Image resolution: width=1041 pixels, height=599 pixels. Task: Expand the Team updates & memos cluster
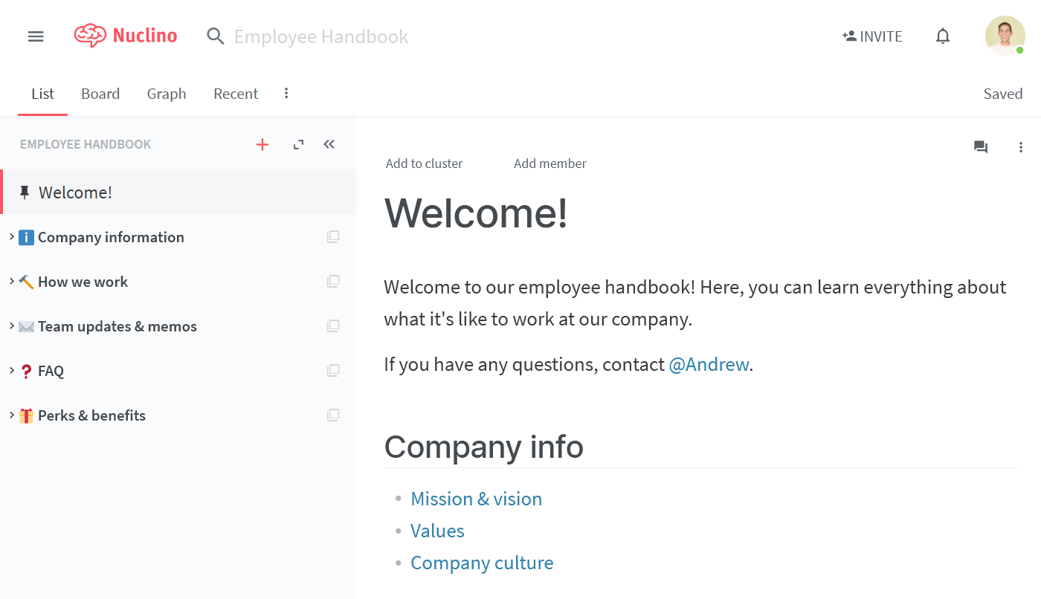click(x=12, y=326)
